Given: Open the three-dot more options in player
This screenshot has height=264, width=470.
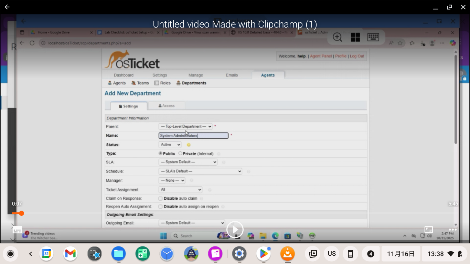Looking at the screenshot, I should (453, 230).
